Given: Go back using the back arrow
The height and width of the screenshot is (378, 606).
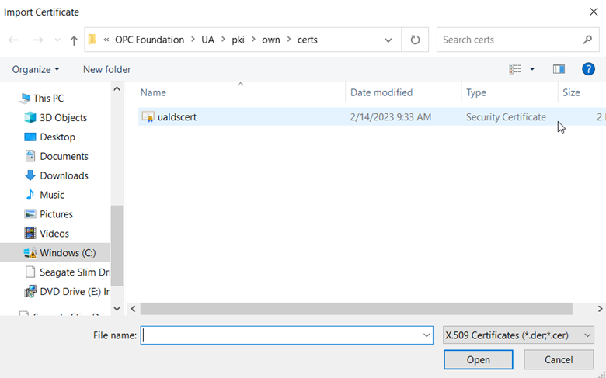Looking at the screenshot, I should 13,40.
